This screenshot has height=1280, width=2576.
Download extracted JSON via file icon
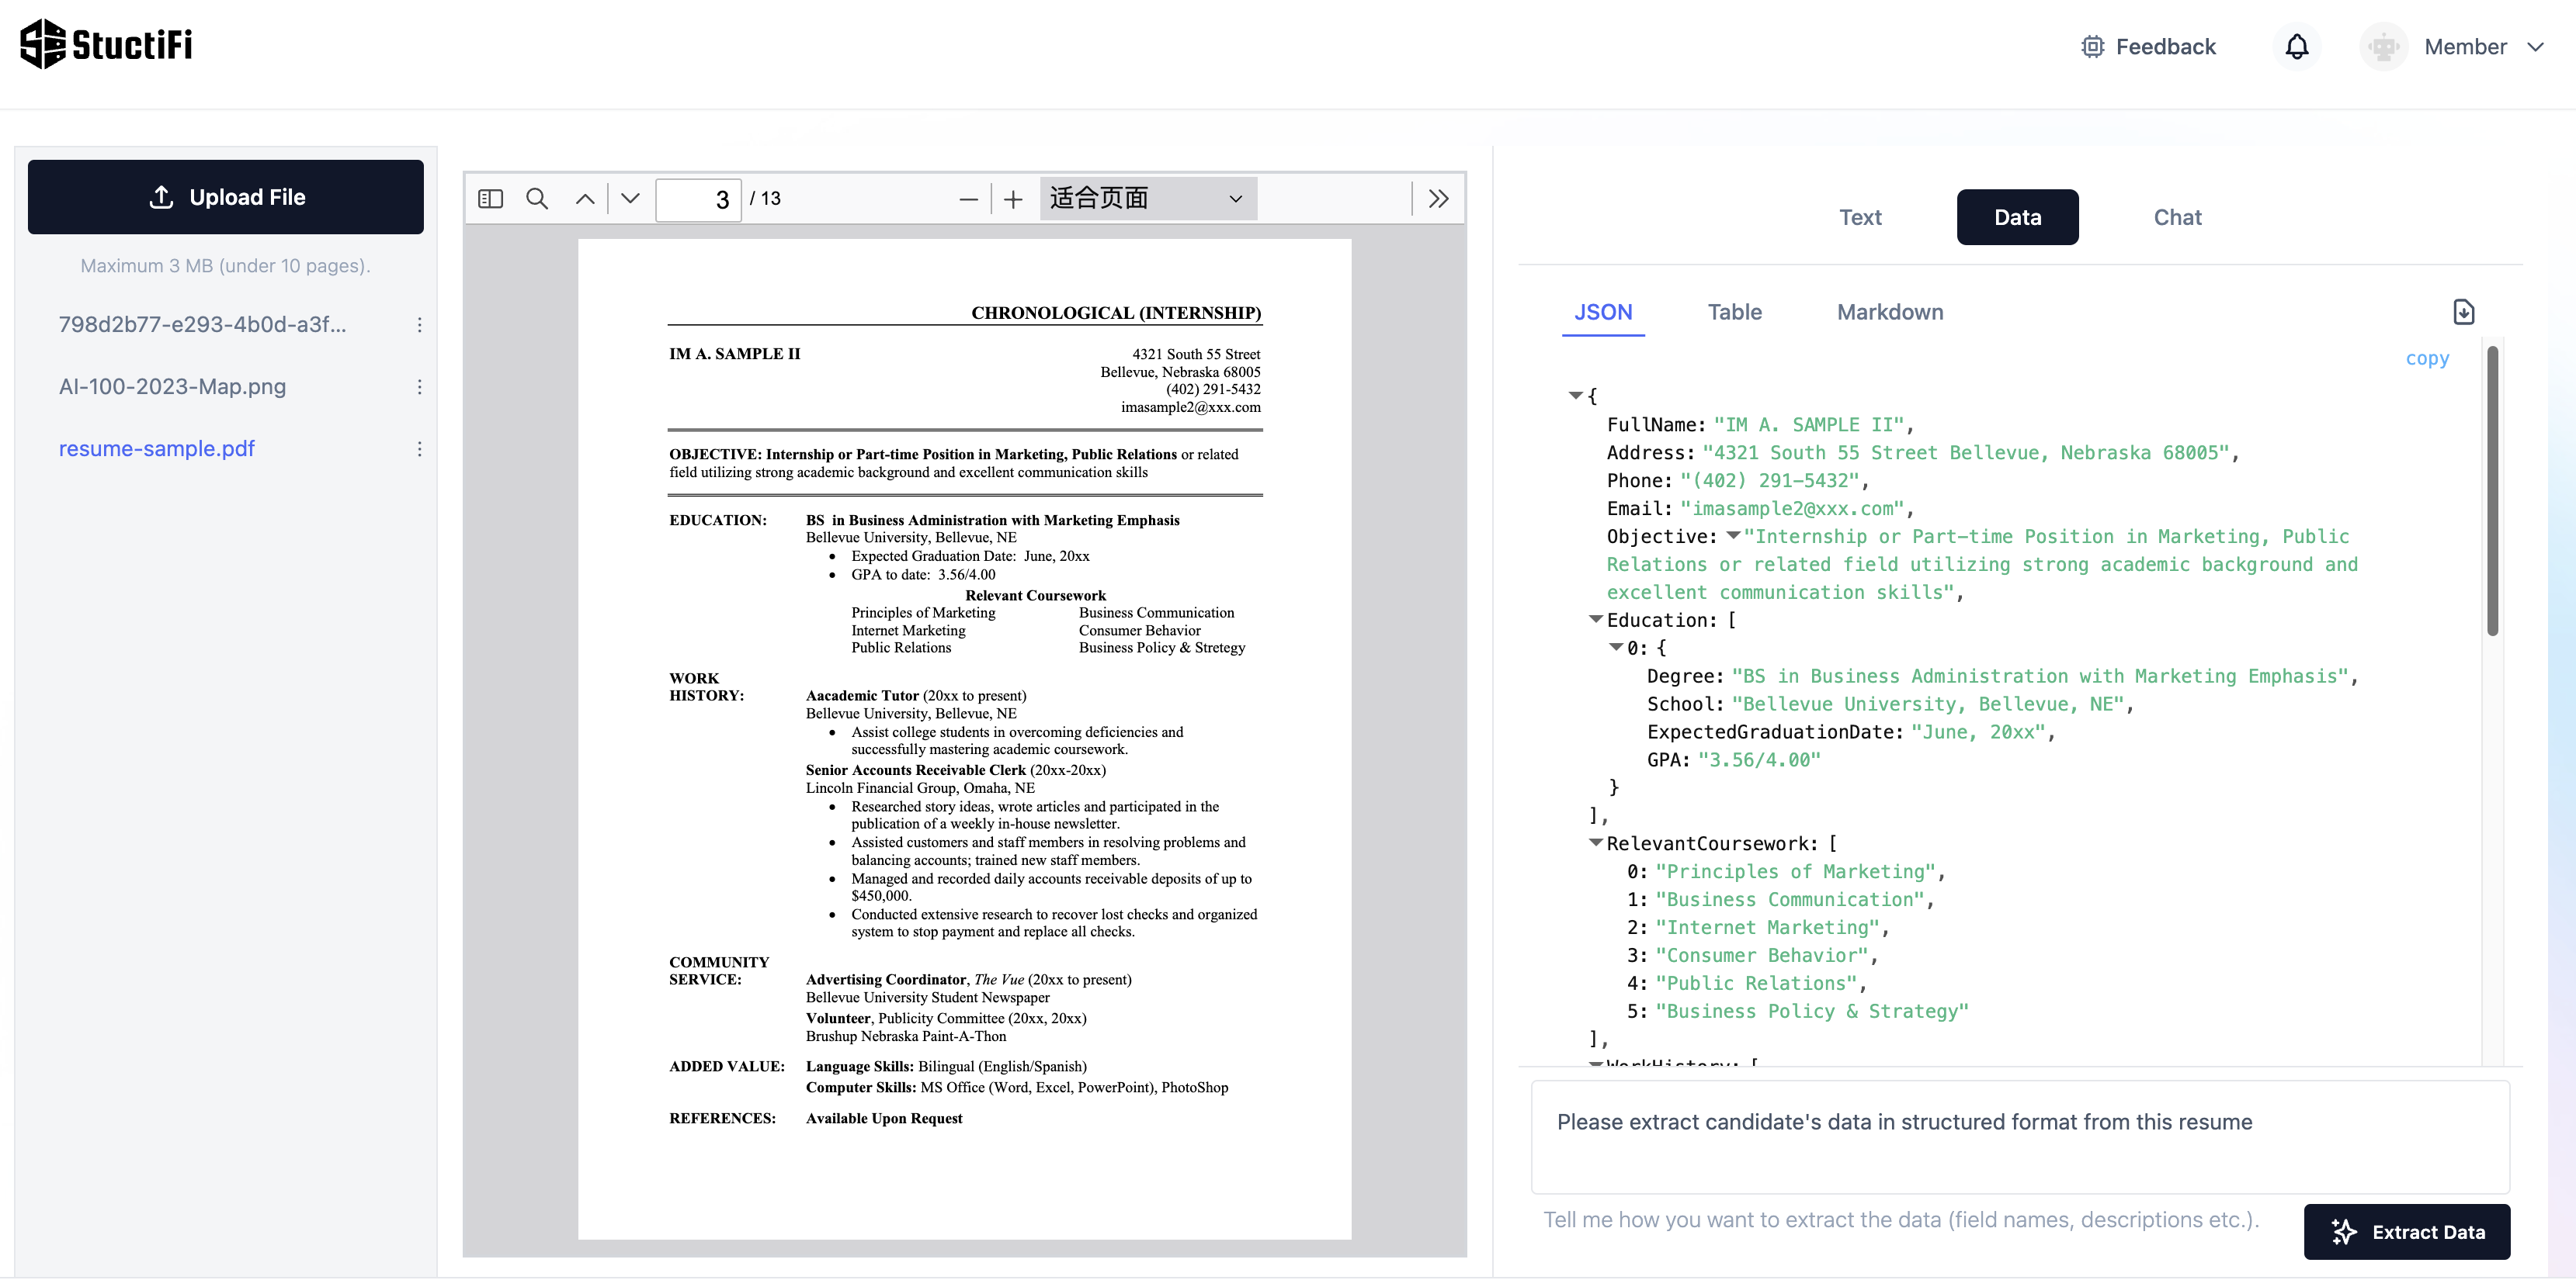pos(2464,312)
